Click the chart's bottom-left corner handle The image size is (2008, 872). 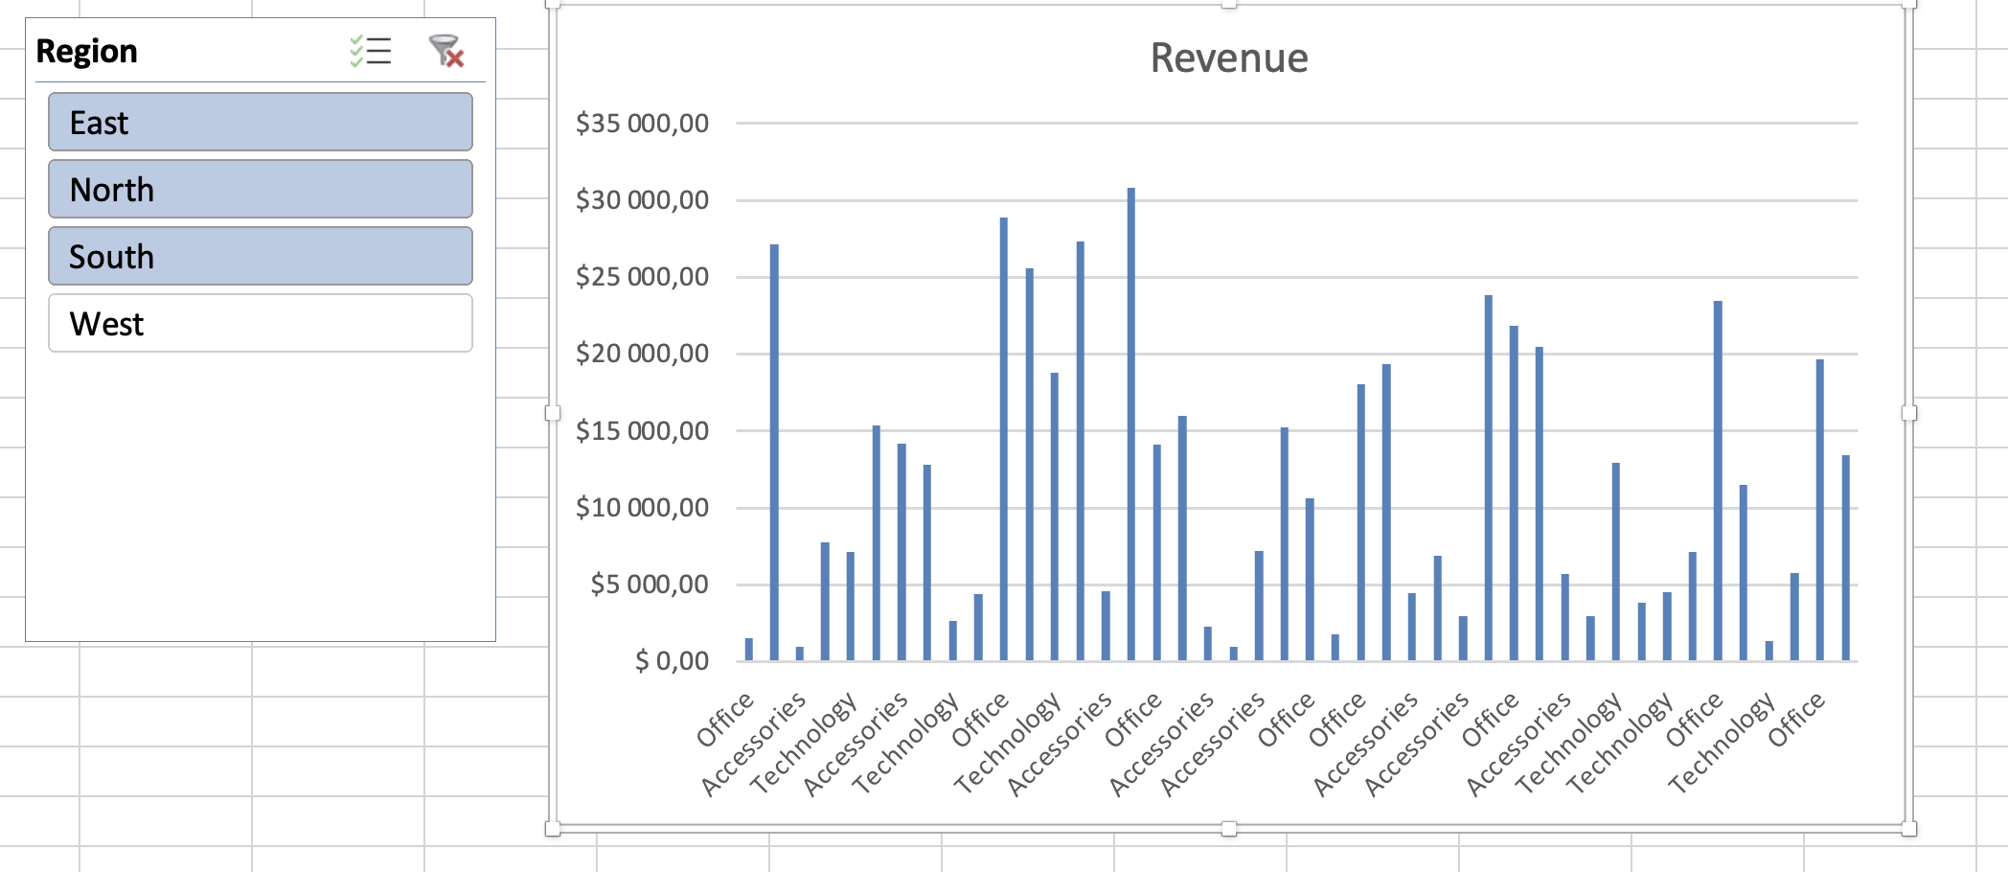click(x=553, y=829)
